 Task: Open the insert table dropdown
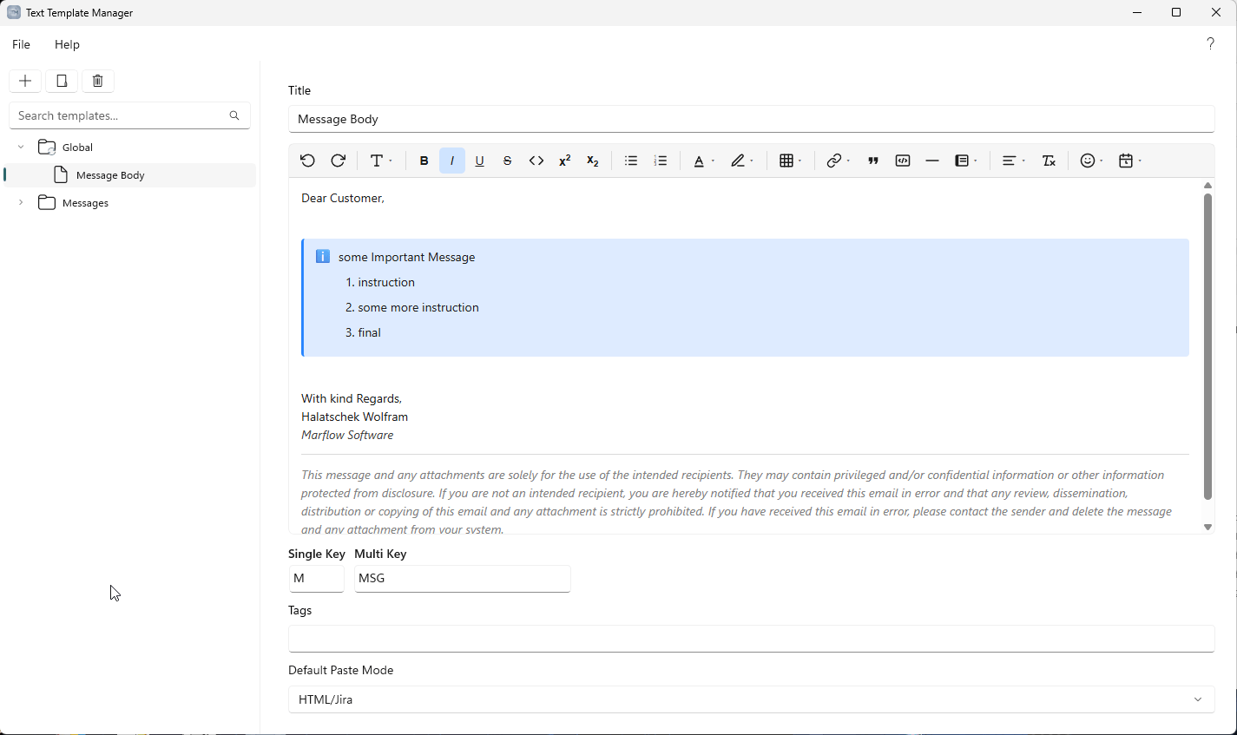pyautogui.click(x=791, y=161)
